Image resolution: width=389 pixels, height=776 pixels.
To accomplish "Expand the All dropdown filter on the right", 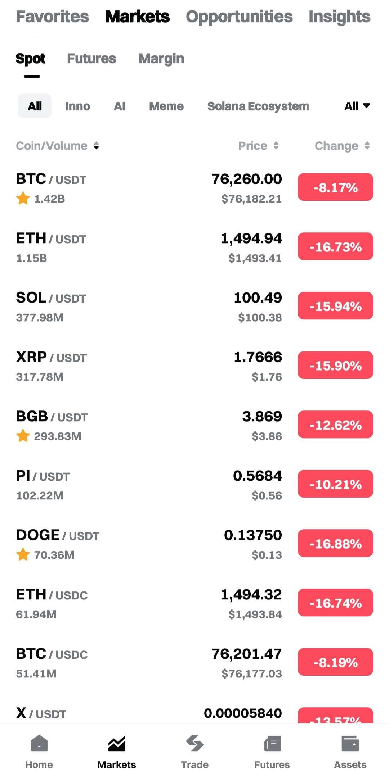I will click(x=357, y=106).
